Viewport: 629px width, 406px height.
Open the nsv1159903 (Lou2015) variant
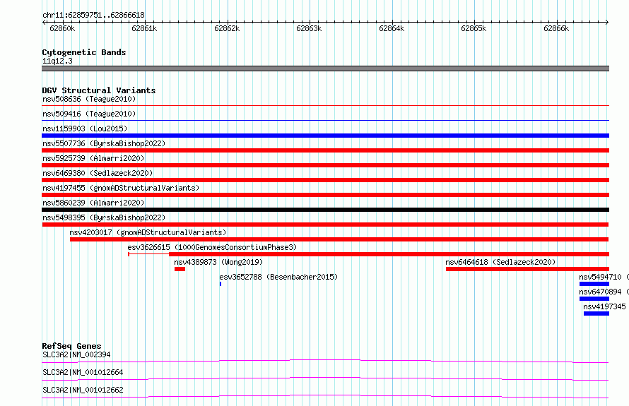point(85,129)
